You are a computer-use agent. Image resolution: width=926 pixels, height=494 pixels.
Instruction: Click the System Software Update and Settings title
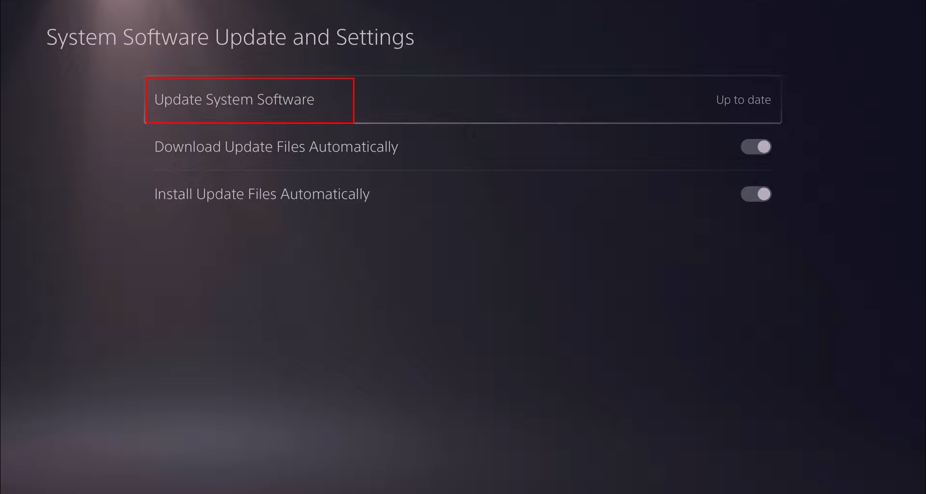pyautogui.click(x=230, y=37)
